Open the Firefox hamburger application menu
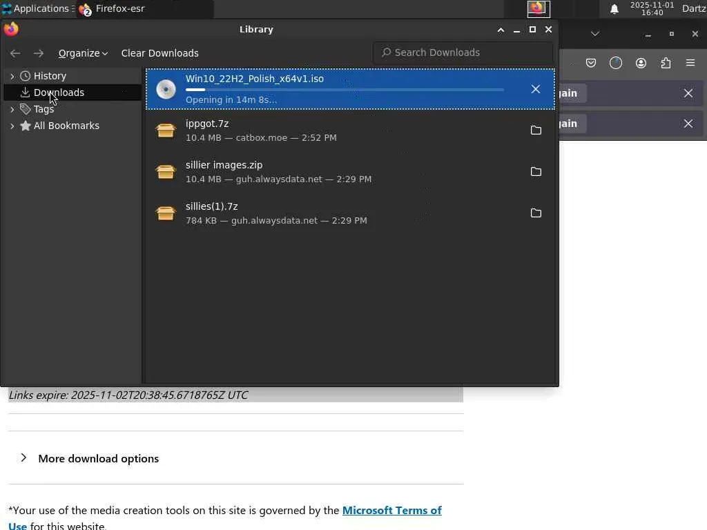Image resolution: width=707 pixels, height=530 pixels. tap(690, 63)
